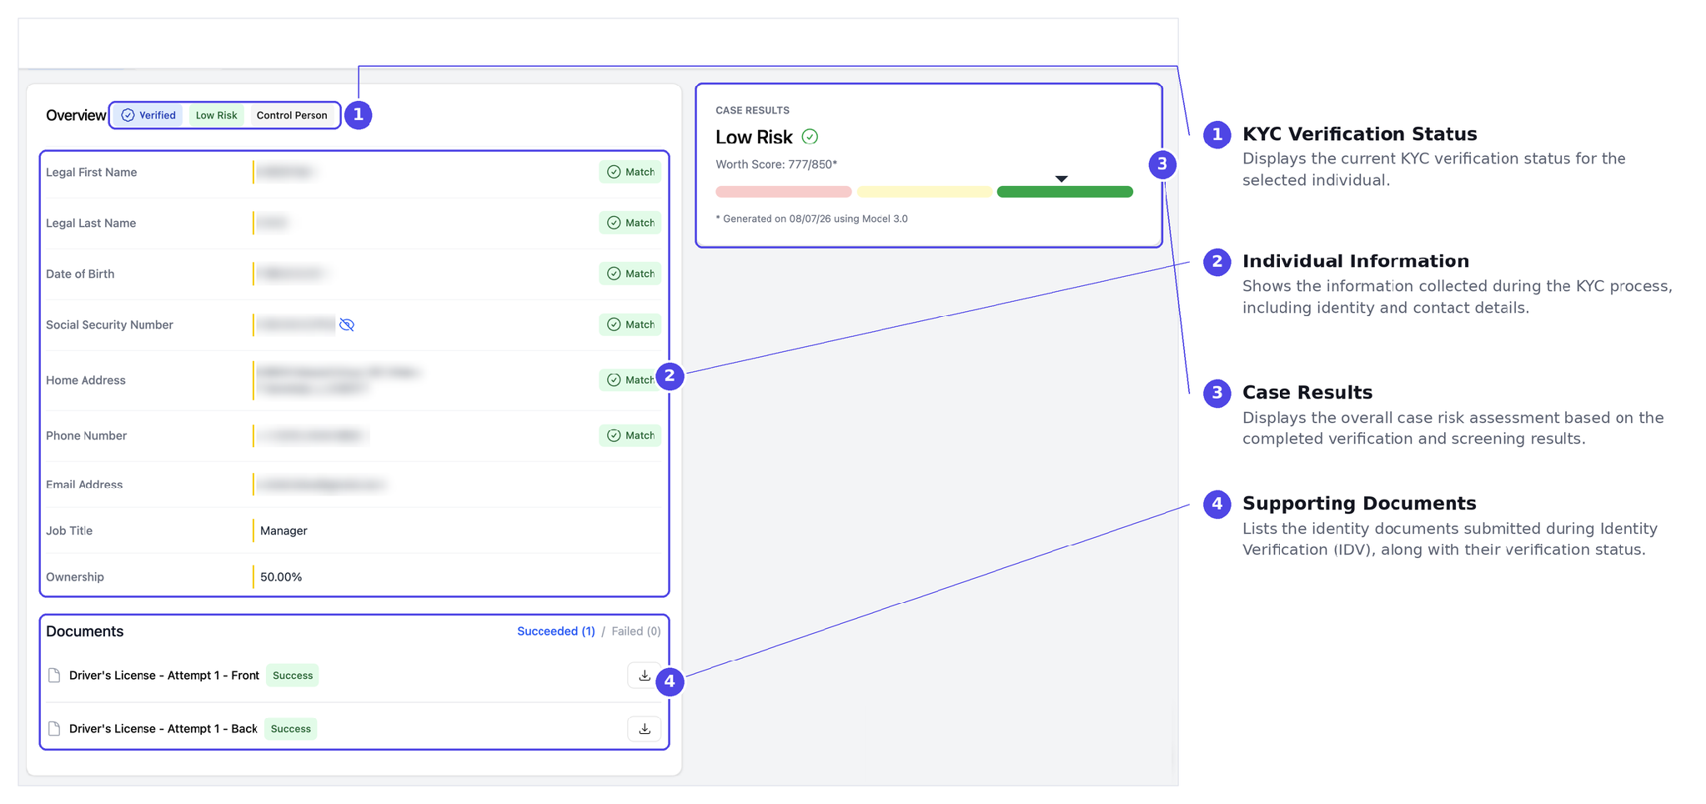Click the Phone Number Match badge

(630, 435)
